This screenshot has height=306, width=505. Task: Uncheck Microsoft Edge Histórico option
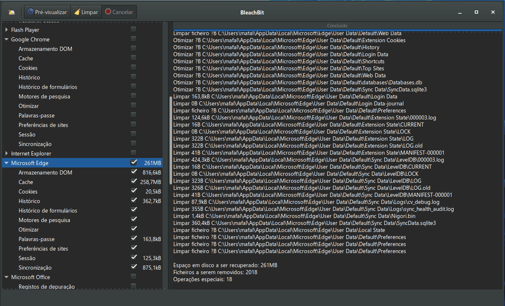133,201
